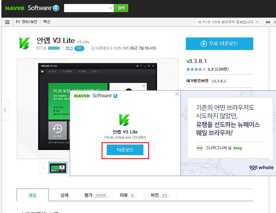Image resolution: width=276 pixels, height=213 pixels.
Task: Switch to the 개요 tab
Action: [33, 195]
